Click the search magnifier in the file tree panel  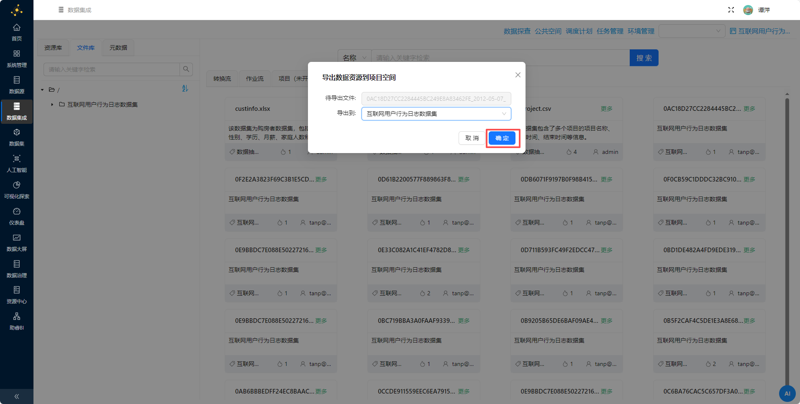point(186,69)
